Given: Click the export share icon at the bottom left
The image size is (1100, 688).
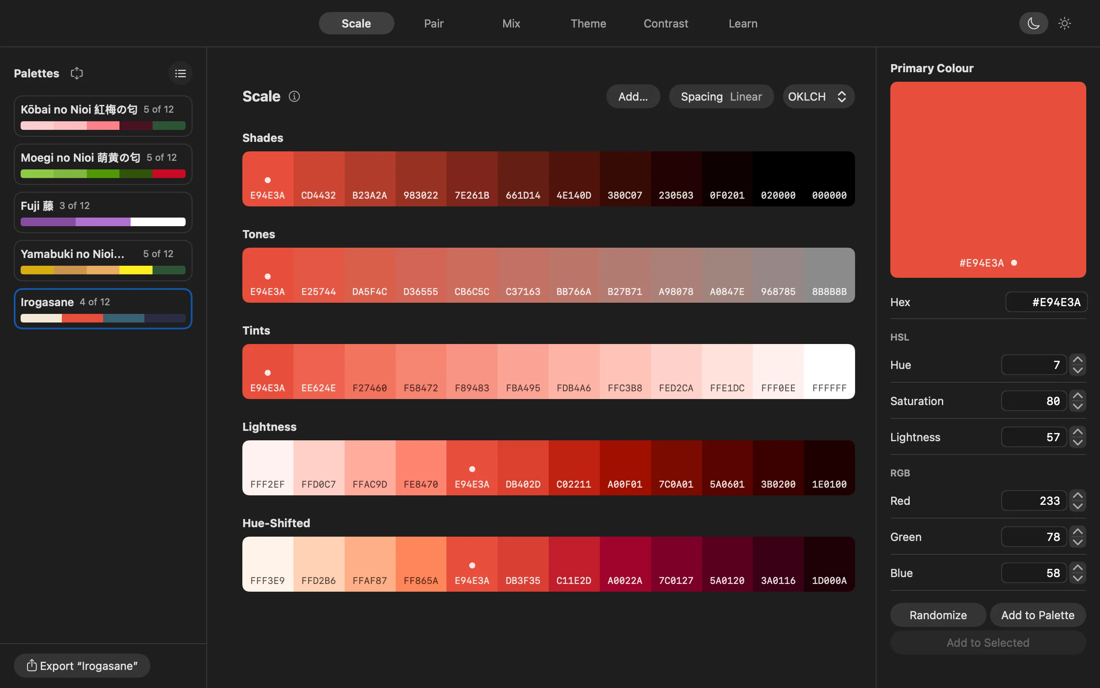Looking at the screenshot, I should click(x=31, y=665).
